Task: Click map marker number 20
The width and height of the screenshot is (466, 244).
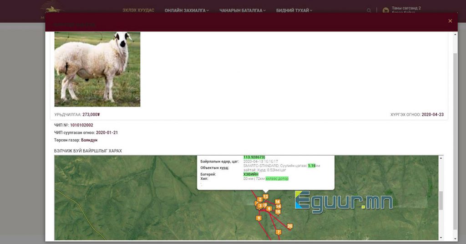Action: coord(290,226)
